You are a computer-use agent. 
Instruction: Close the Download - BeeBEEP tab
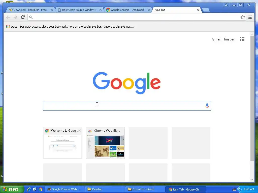pos(52,10)
